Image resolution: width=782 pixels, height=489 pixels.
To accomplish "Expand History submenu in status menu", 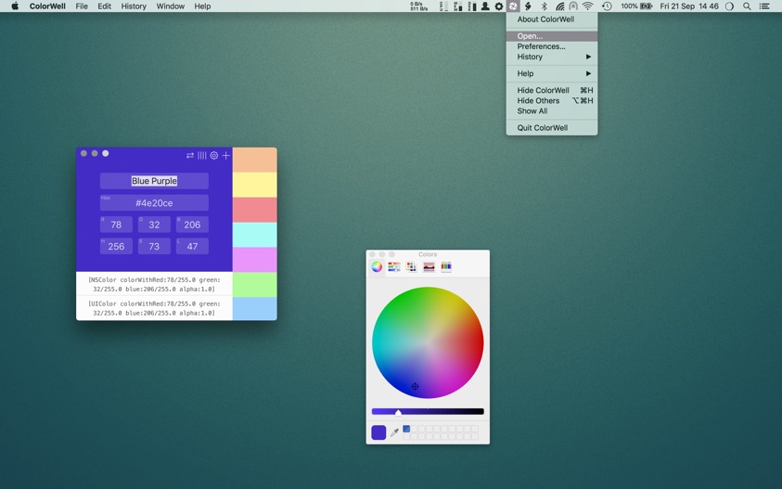I will pyautogui.click(x=552, y=57).
